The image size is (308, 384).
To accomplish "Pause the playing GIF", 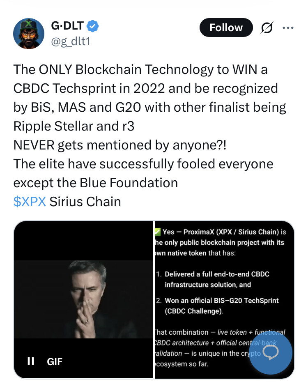I will coord(30,361).
